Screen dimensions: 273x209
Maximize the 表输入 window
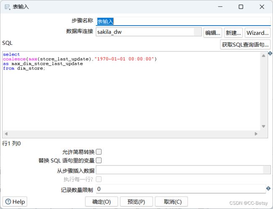pos(241,7)
